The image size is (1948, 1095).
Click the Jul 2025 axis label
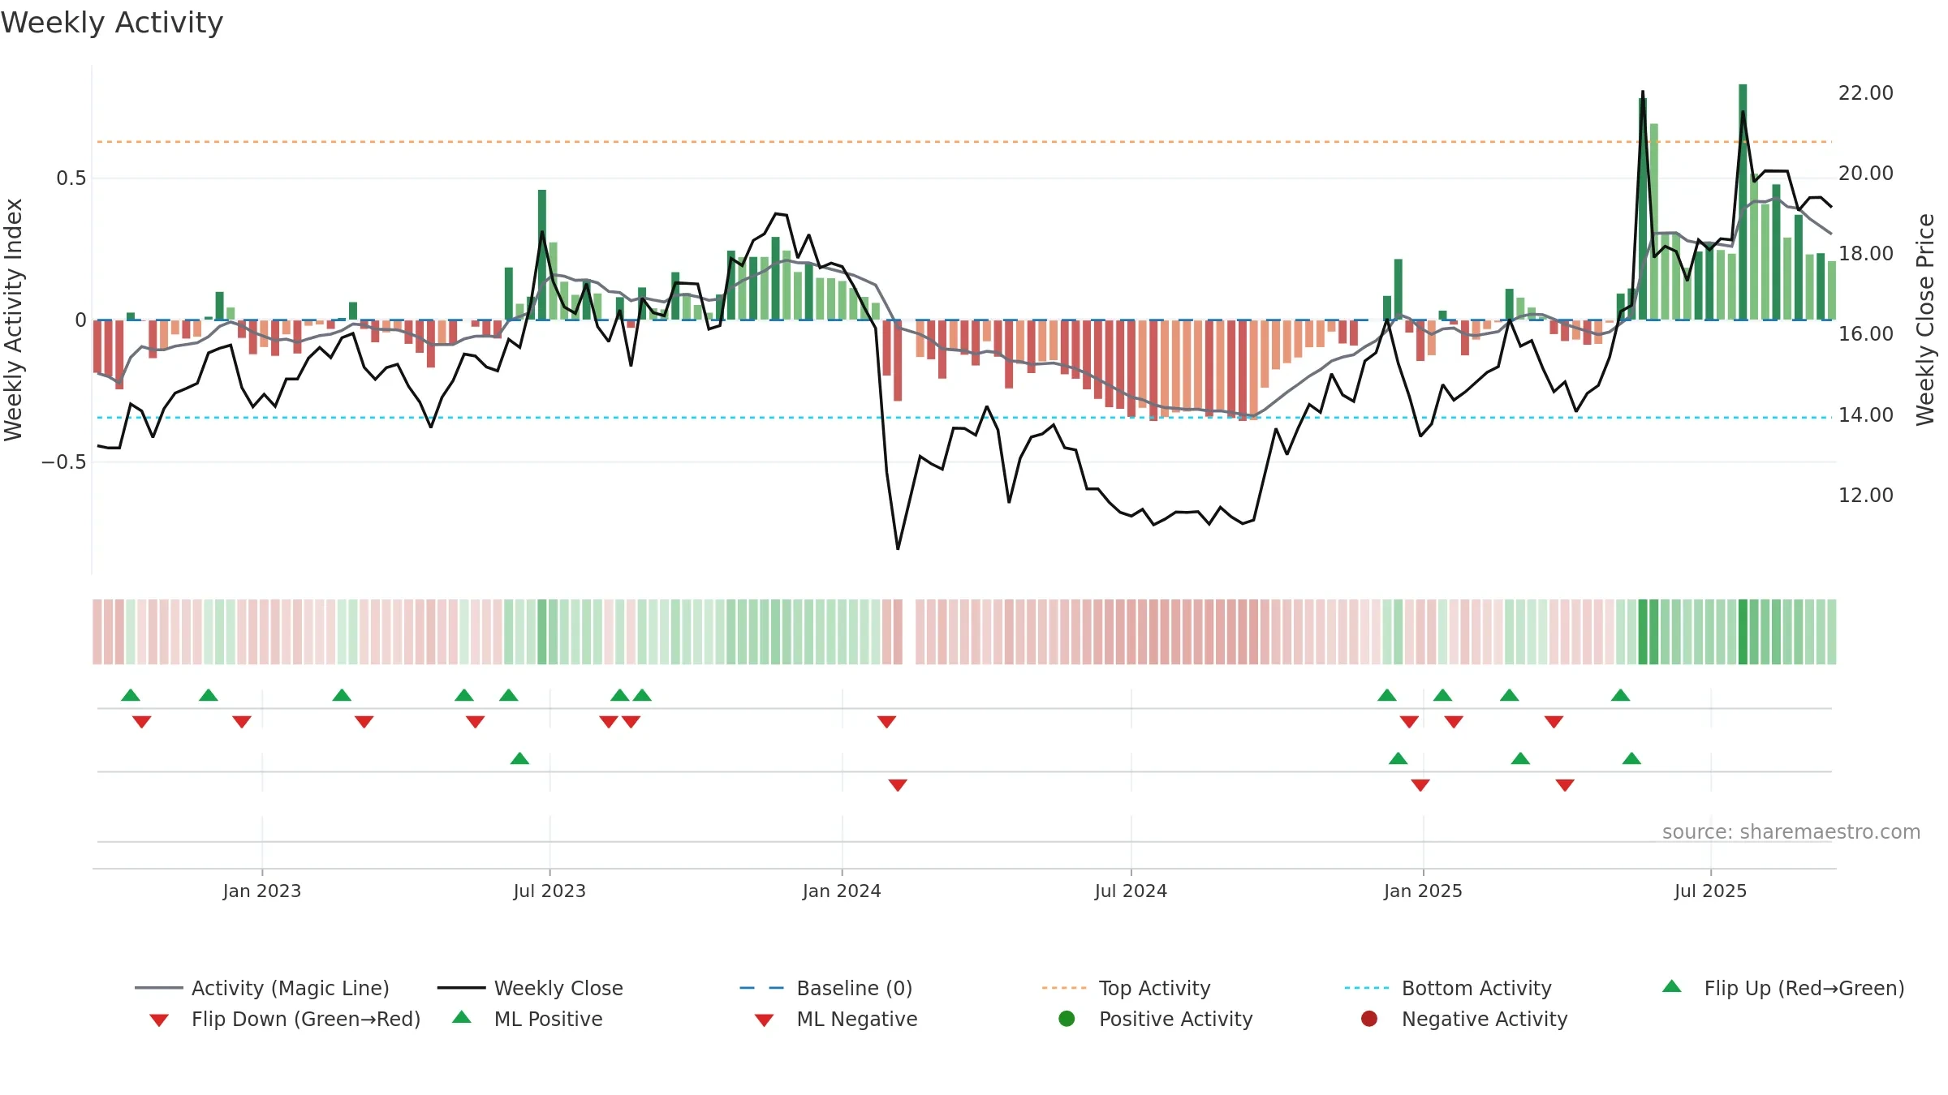click(x=1710, y=891)
